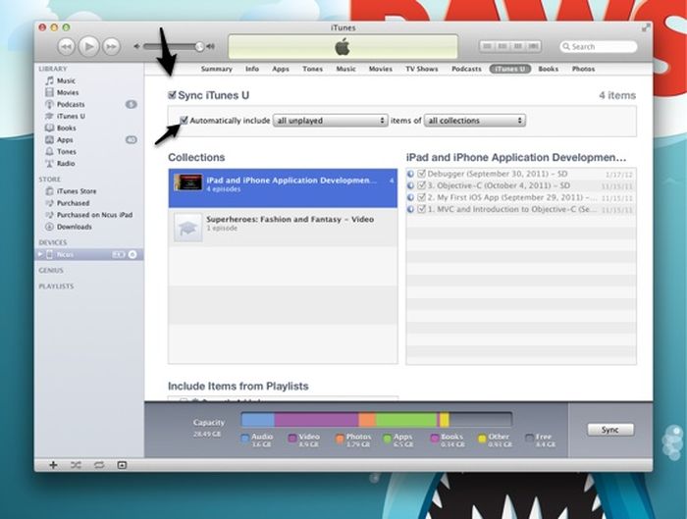Open the 'all unplayed' dropdown
Screen dimensions: 687x519
[x=331, y=121]
